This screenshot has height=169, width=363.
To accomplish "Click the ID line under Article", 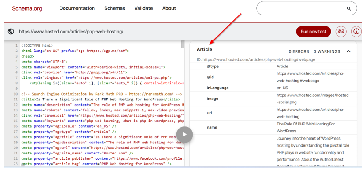I will [x=256, y=59].
